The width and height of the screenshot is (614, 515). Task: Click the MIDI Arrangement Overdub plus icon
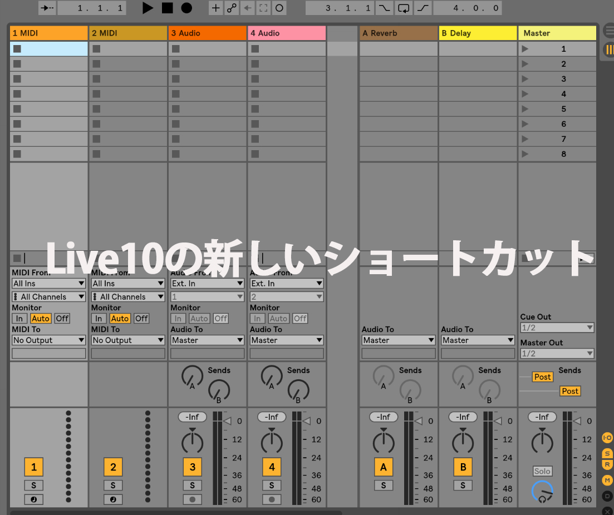(216, 8)
